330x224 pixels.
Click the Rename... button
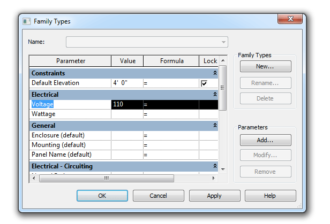click(266, 83)
